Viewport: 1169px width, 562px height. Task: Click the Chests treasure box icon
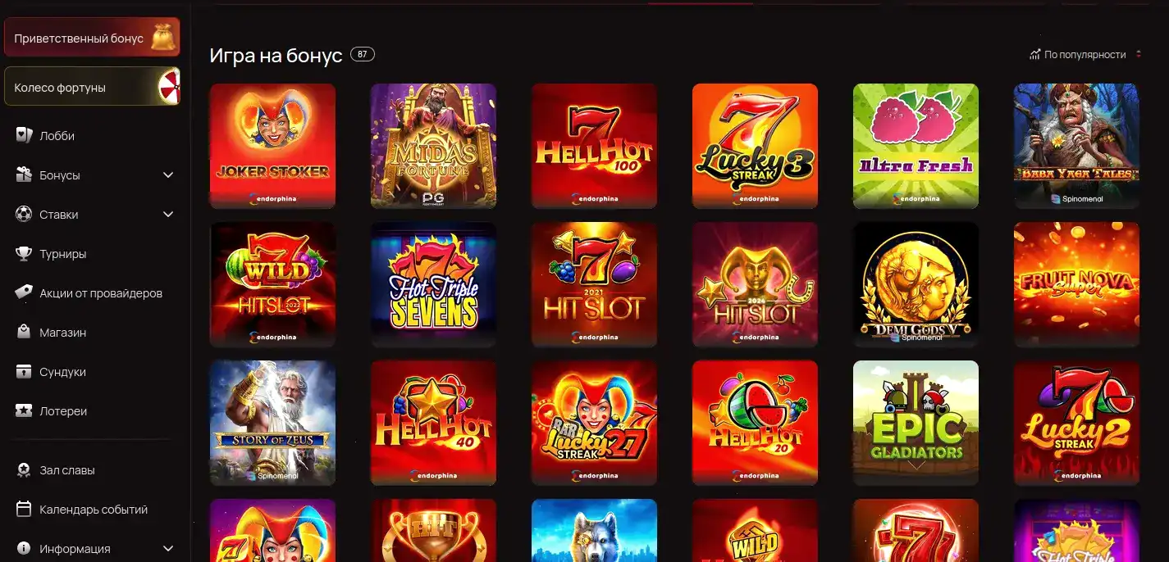pos(24,371)
